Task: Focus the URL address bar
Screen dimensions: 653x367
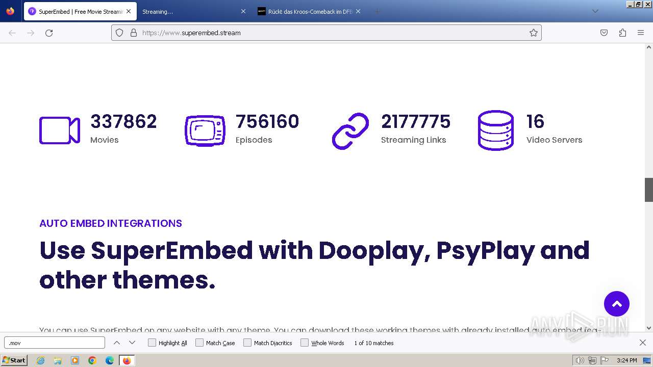Action: pos(326,33)
